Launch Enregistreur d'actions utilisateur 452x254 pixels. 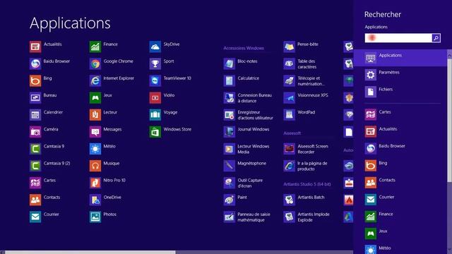tap(230, 115)
